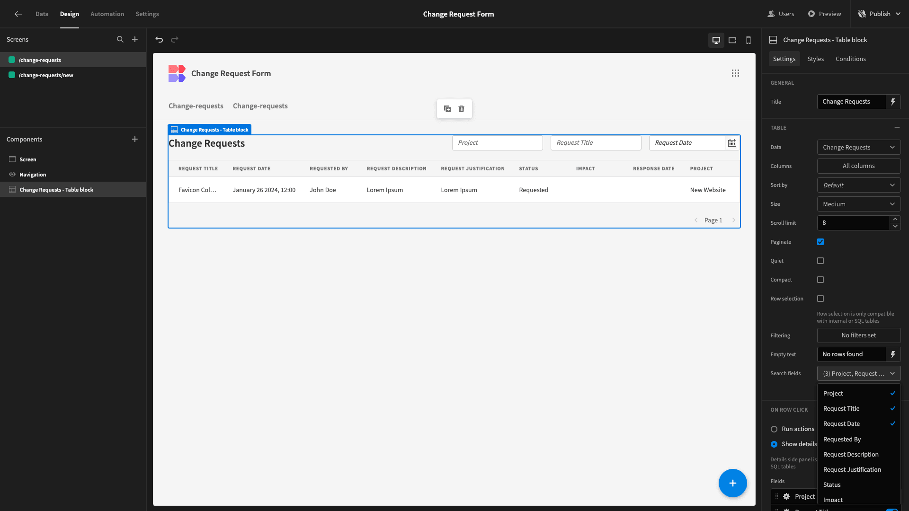Click the duplicate row icon in table
Viewport: 909px width, 511px height.
pyautogui.click(x=447, y=108)
